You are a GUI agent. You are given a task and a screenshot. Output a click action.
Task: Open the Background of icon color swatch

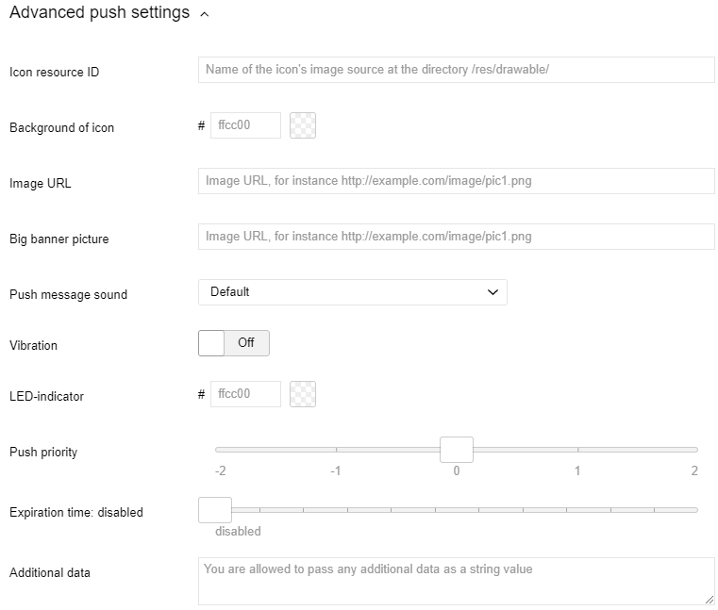(303, 125)
